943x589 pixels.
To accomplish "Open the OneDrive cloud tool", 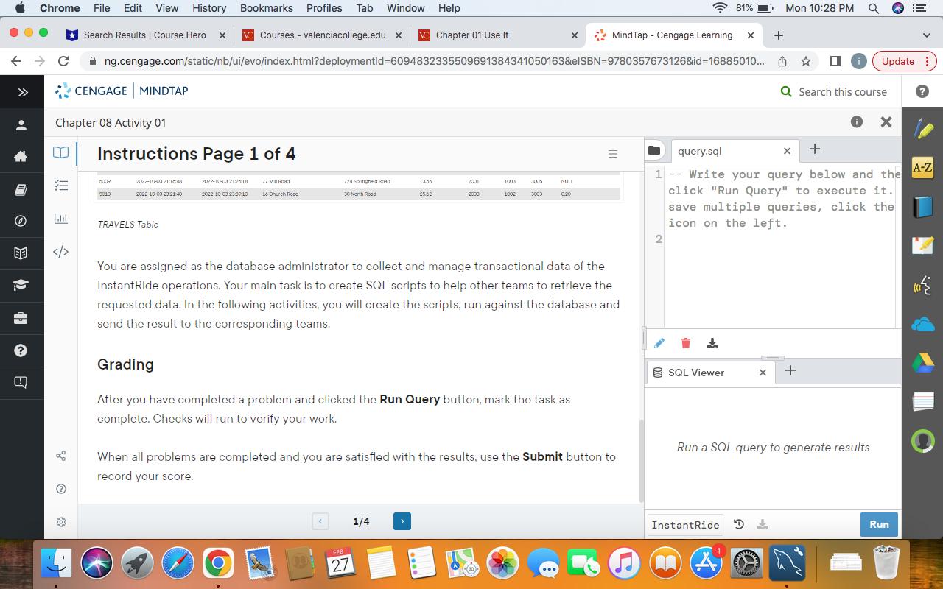I will point(923,324).
